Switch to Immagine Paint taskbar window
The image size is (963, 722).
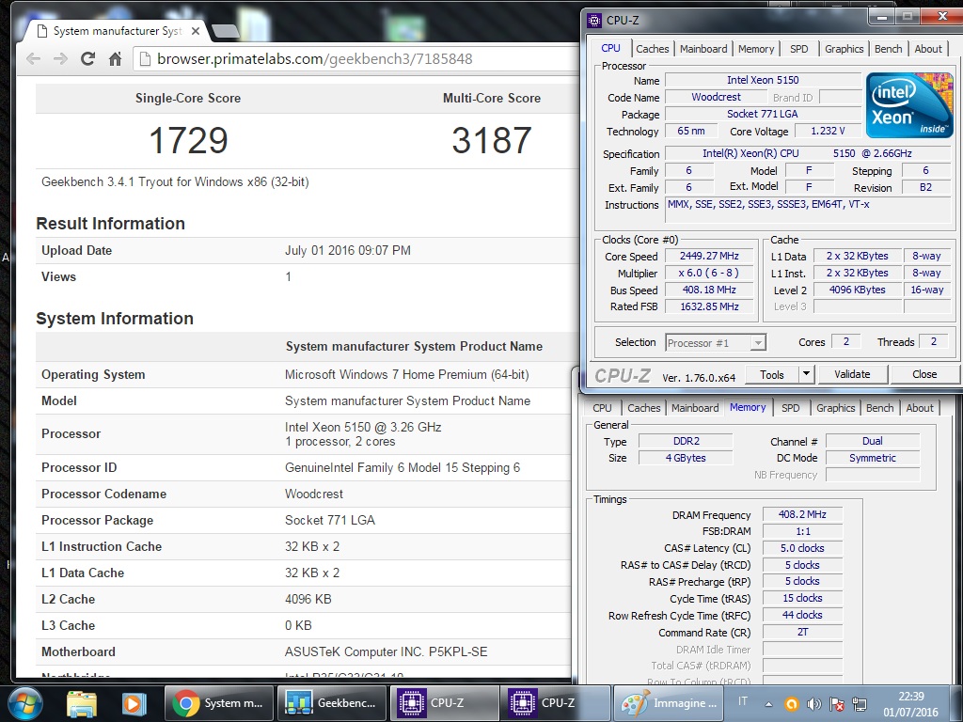[x=668, y=703]
